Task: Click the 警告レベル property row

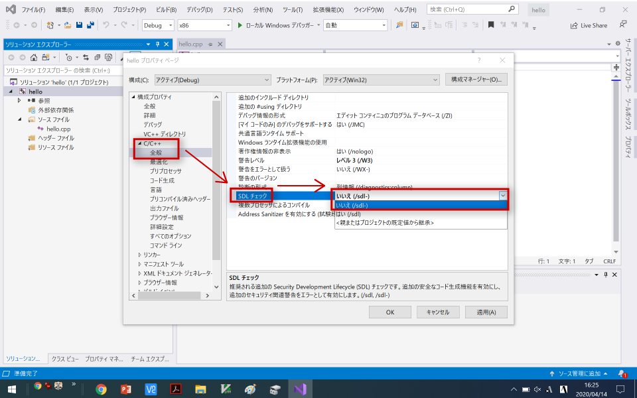Action: (x=367, y=160)
